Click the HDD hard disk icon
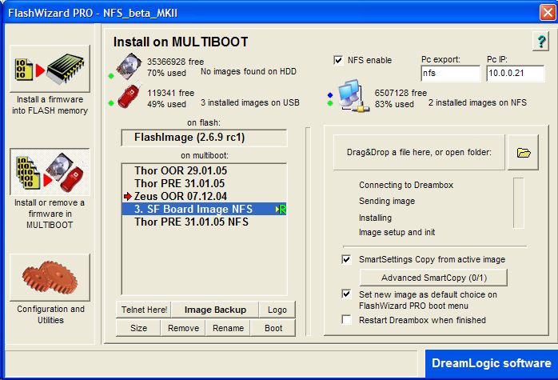The height and width of the screenshot is (380, 558). 130,66
